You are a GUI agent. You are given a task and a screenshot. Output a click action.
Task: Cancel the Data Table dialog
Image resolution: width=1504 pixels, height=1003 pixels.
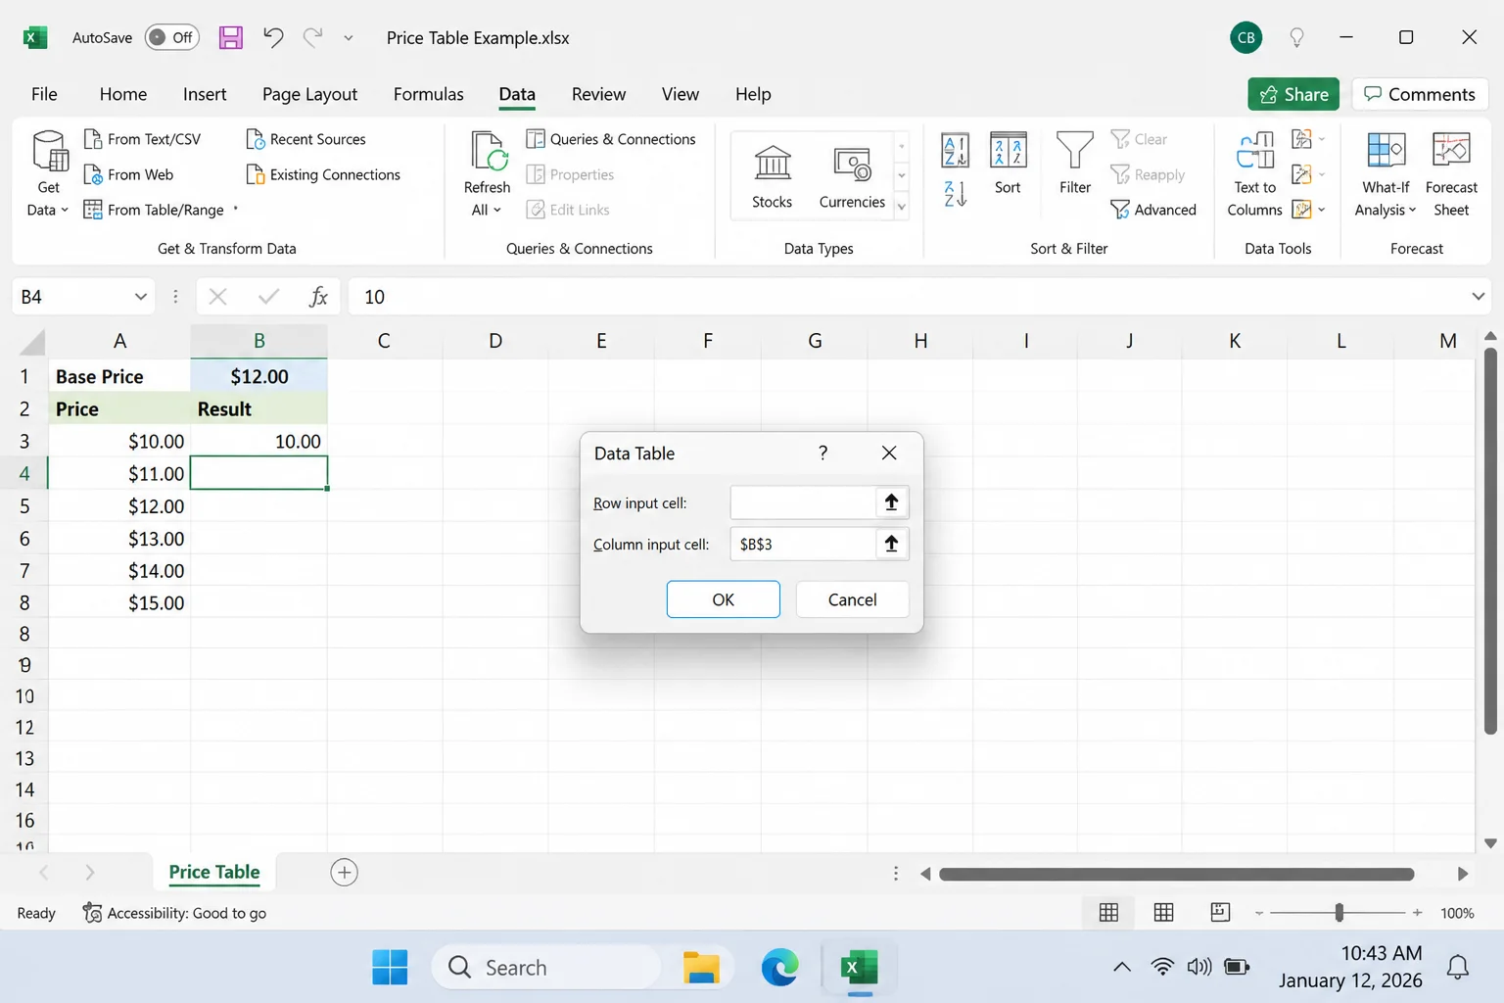click(x=852, y=599)
